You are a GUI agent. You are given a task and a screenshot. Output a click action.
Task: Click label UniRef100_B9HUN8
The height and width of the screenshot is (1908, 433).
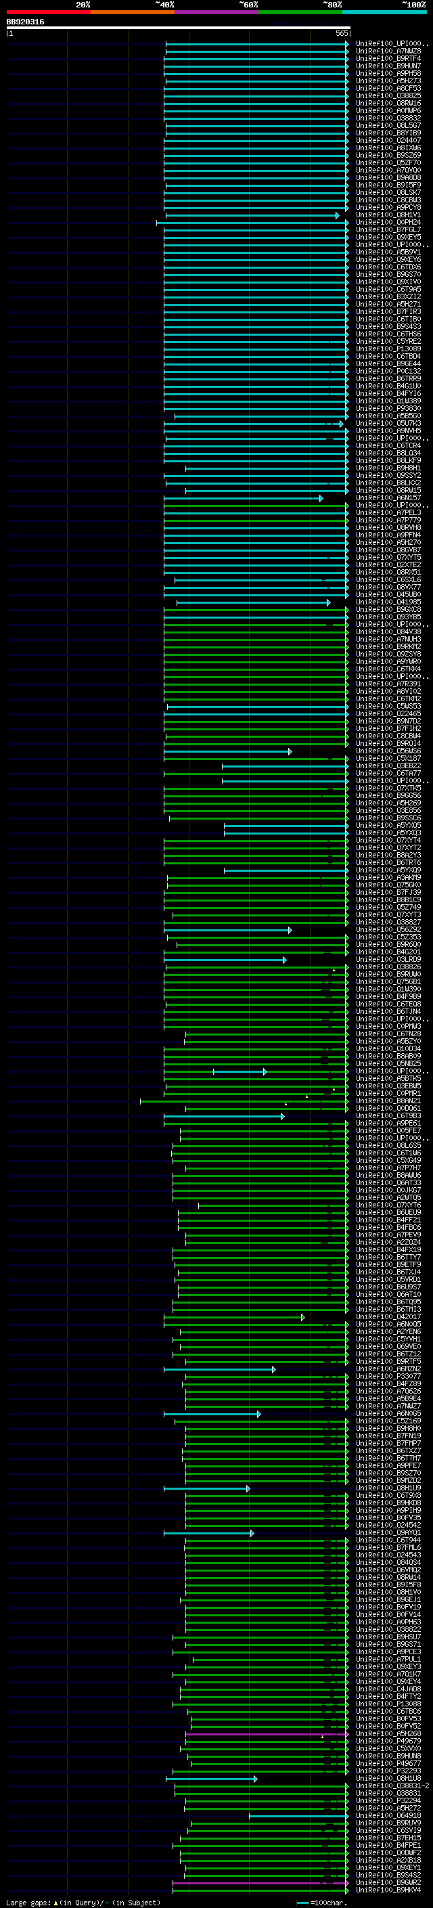coord(388,1756)
